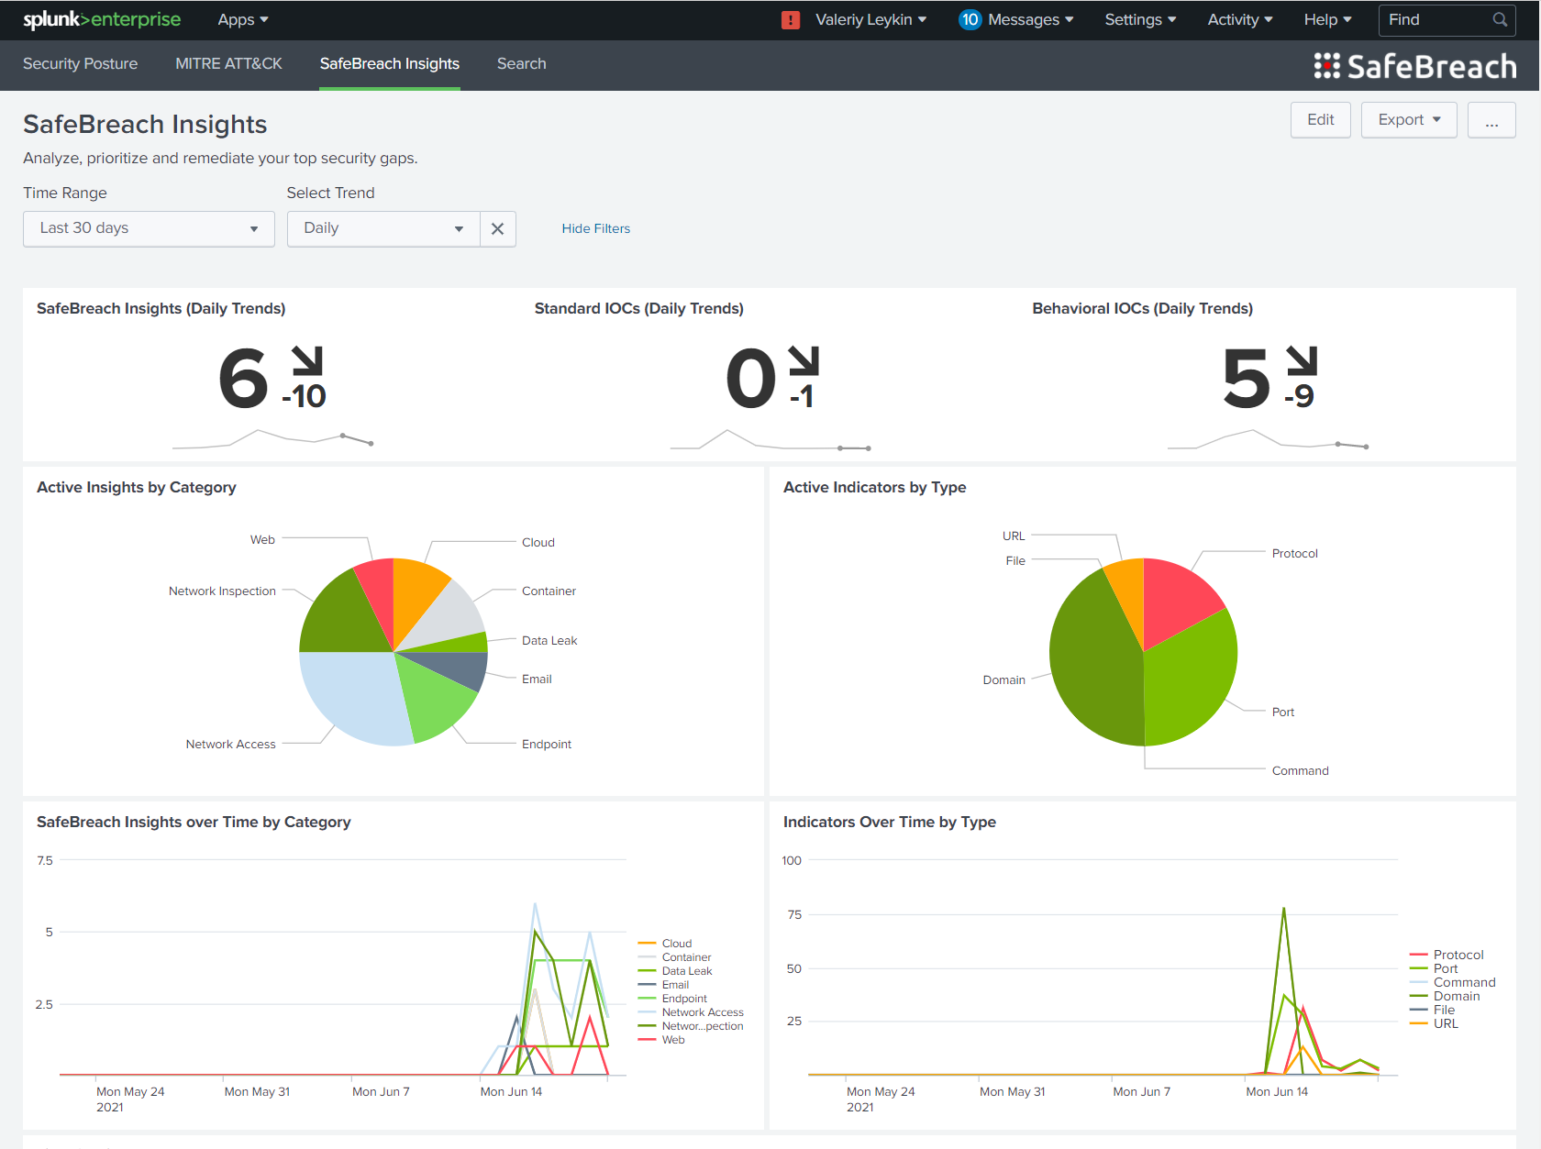Switch to the Search tab
This screenshot has width=1541, height=1149.
click(521, 63)
